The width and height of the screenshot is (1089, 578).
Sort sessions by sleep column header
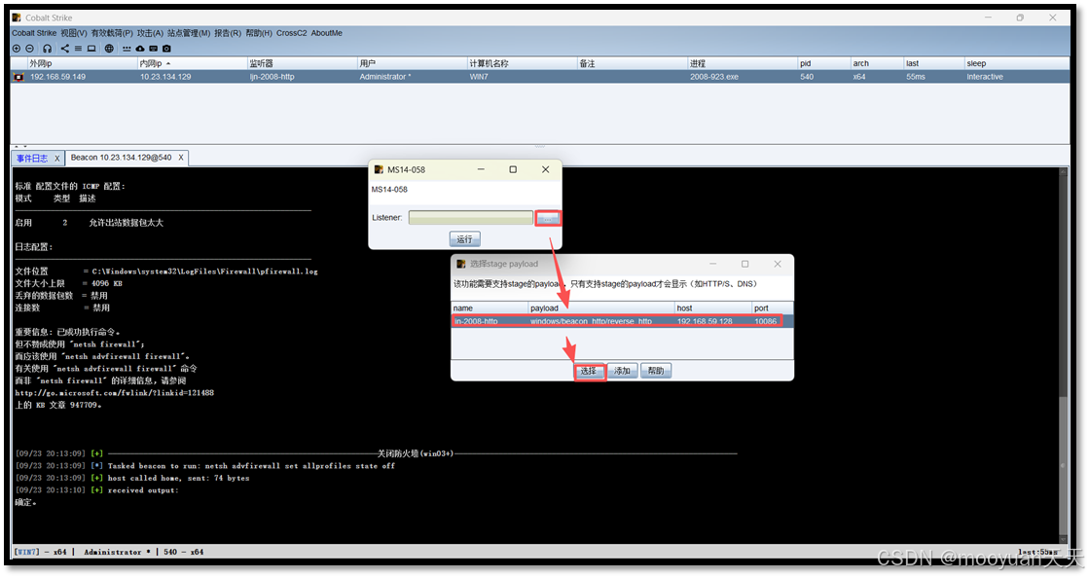1017,63
